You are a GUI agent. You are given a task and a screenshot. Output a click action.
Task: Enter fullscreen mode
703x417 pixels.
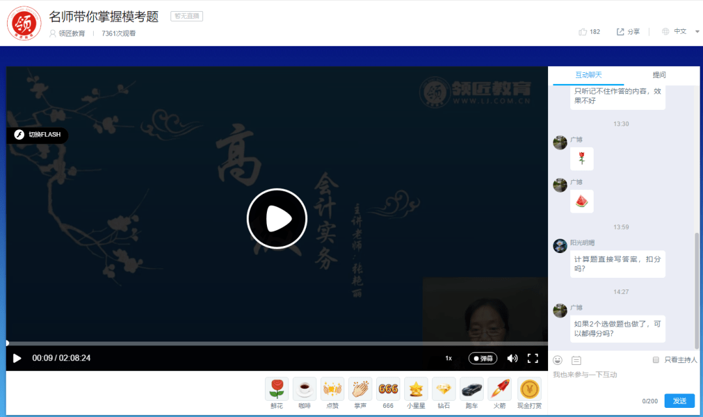[532, 358]
